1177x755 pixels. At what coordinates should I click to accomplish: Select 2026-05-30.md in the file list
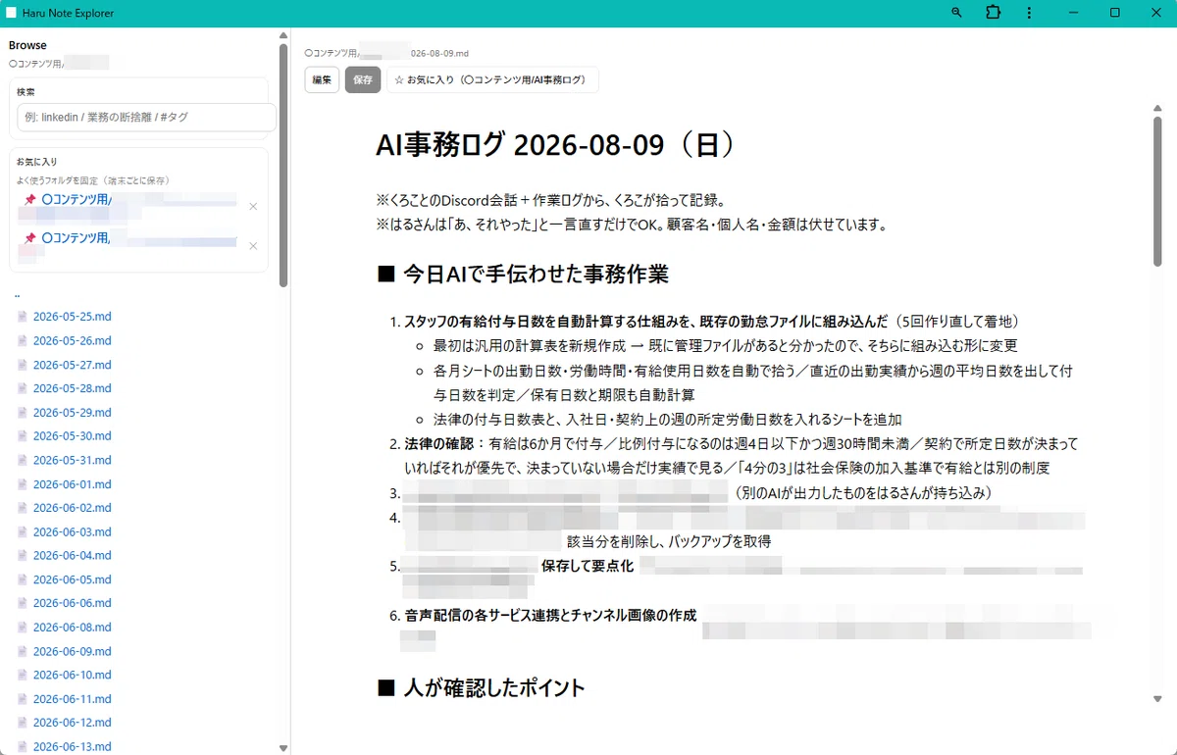[72, 436]
